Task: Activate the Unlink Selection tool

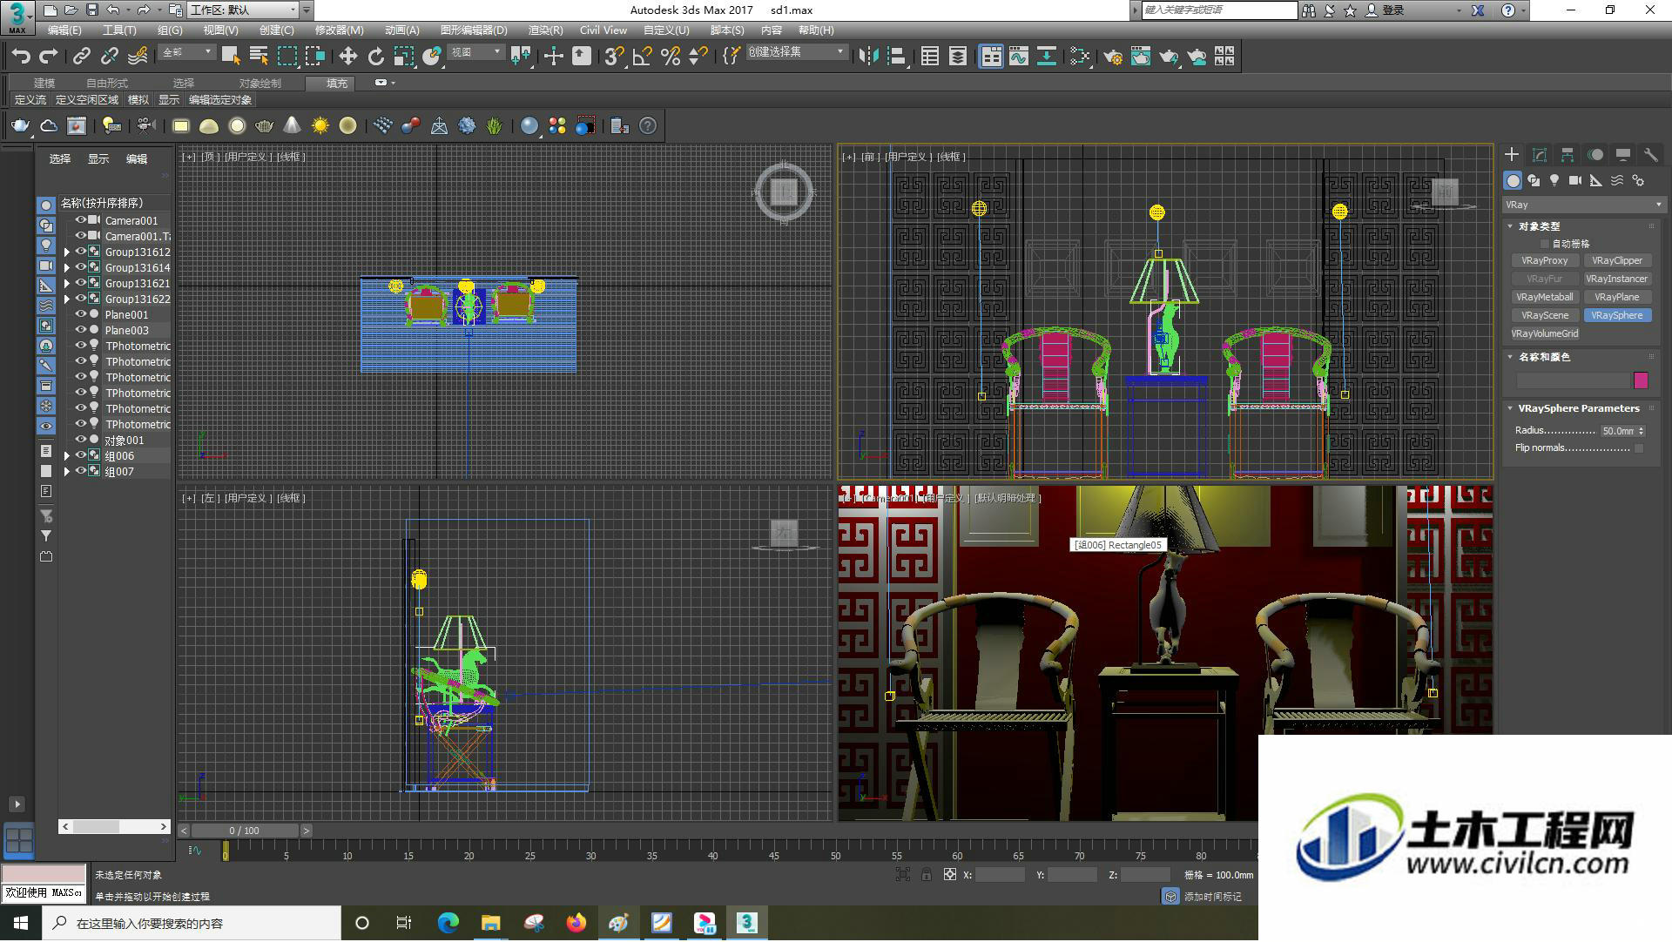Action: [x=109, y=57]
